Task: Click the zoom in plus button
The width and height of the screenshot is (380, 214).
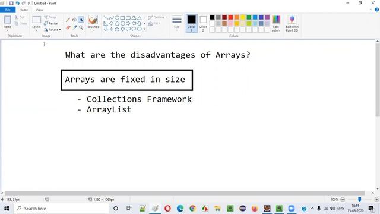Action: (376, 200)
